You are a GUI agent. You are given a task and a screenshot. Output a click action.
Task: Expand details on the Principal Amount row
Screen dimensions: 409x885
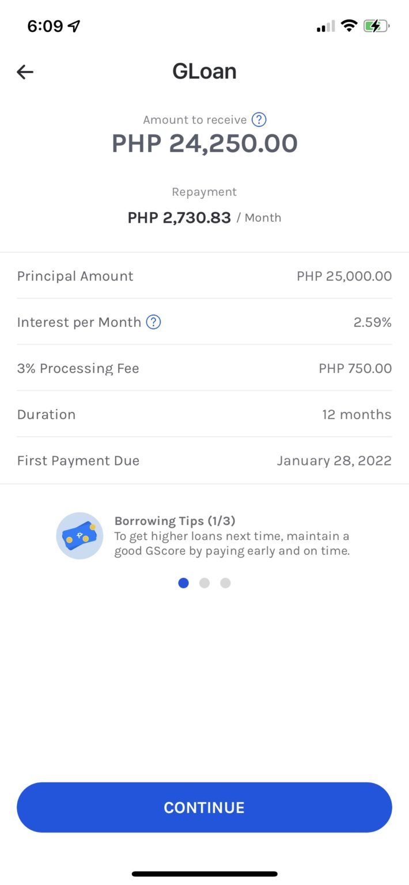204,276
